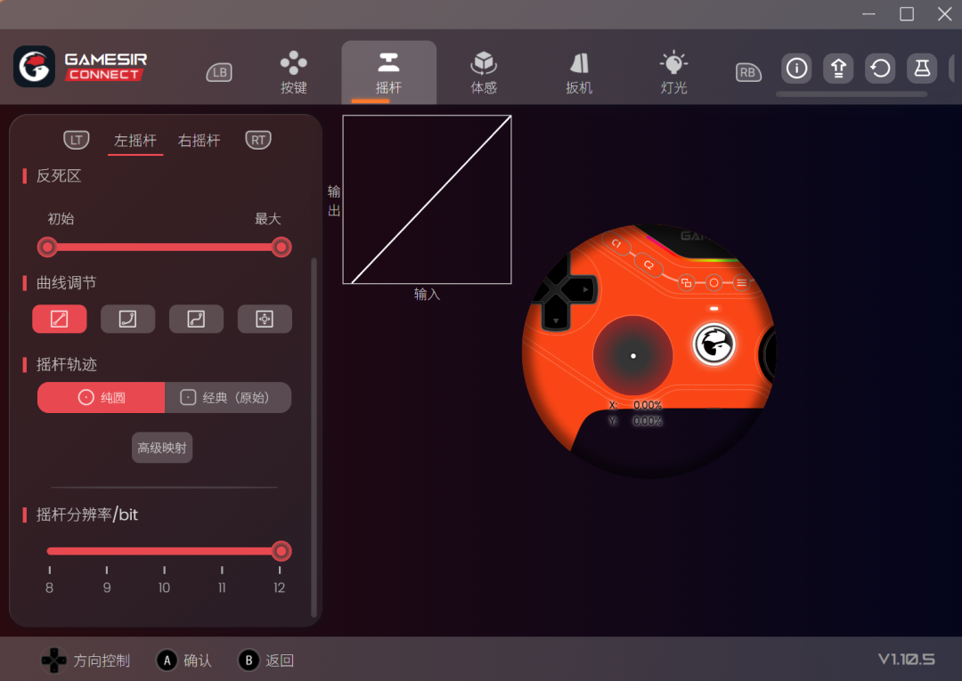Select the LB bumper icon
Image resolution: width=962 pixels, height=681 pixels.
coord(219,72)
